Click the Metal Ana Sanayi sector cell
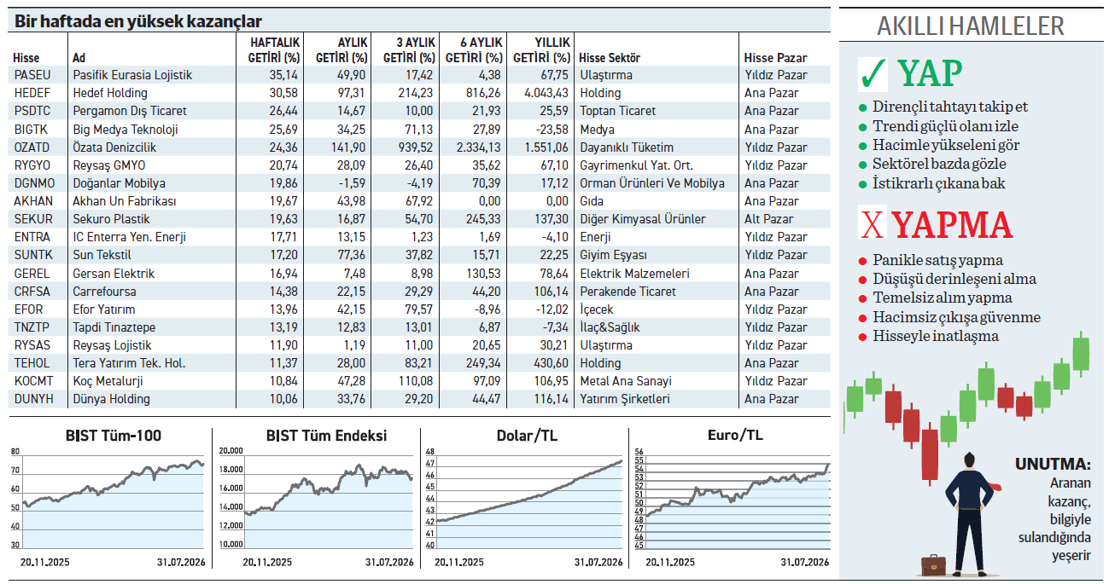Image resolution: width=1109 pixels, height=584 pixels. (x=626, y=381)
